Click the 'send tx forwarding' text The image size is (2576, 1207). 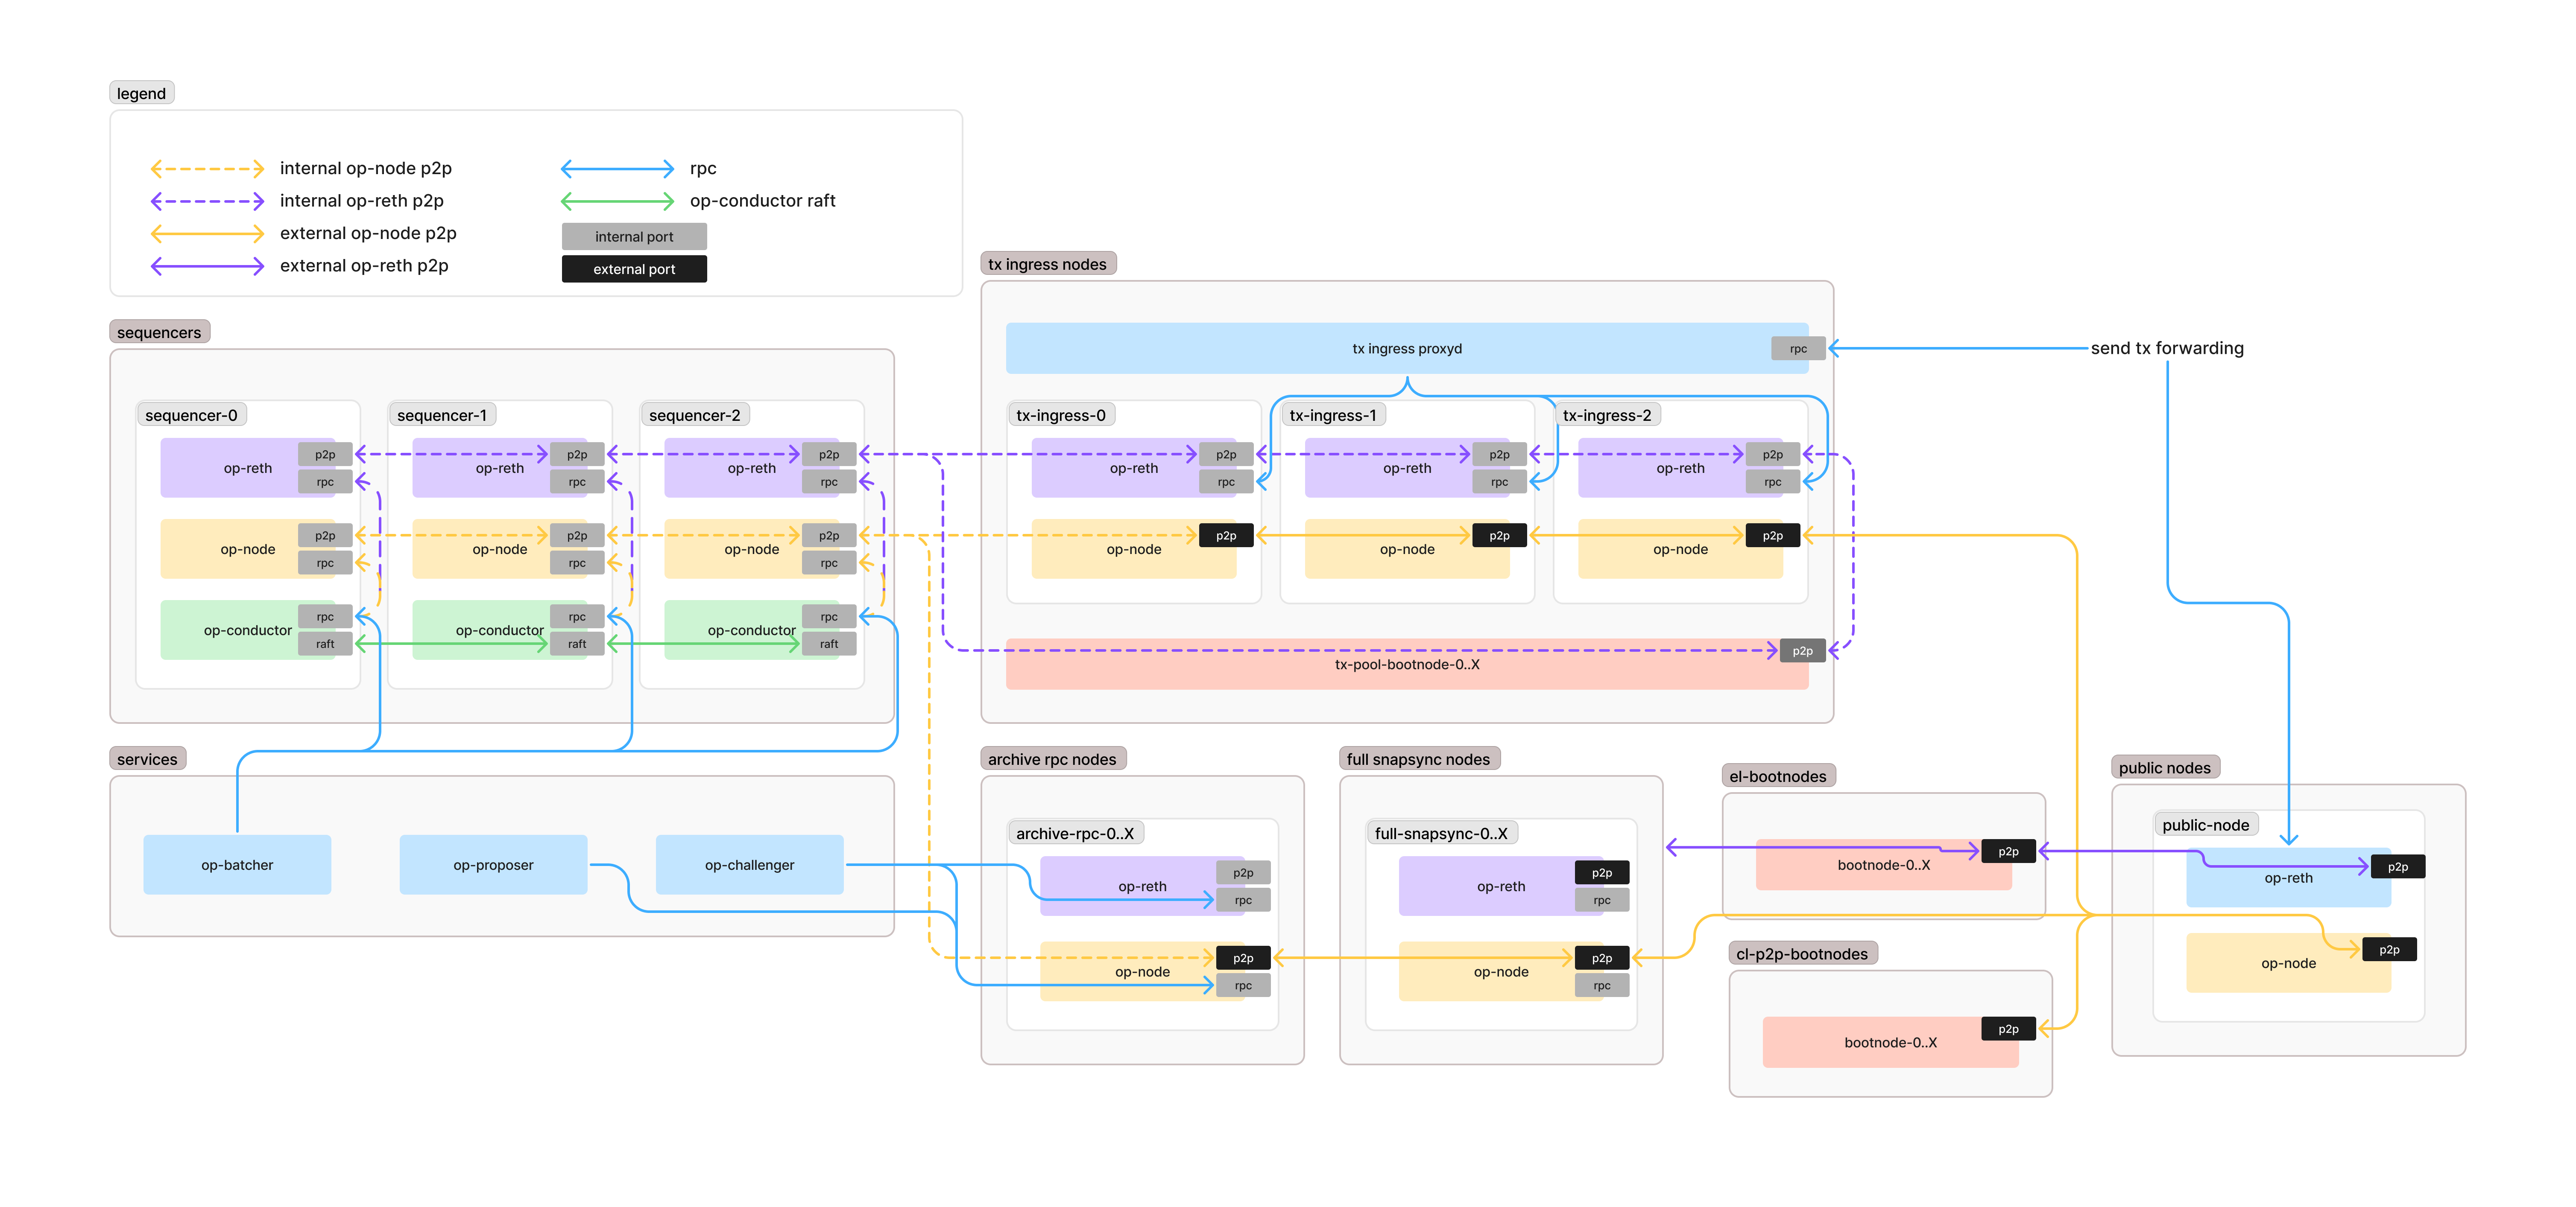click(x=2167, y=348)
